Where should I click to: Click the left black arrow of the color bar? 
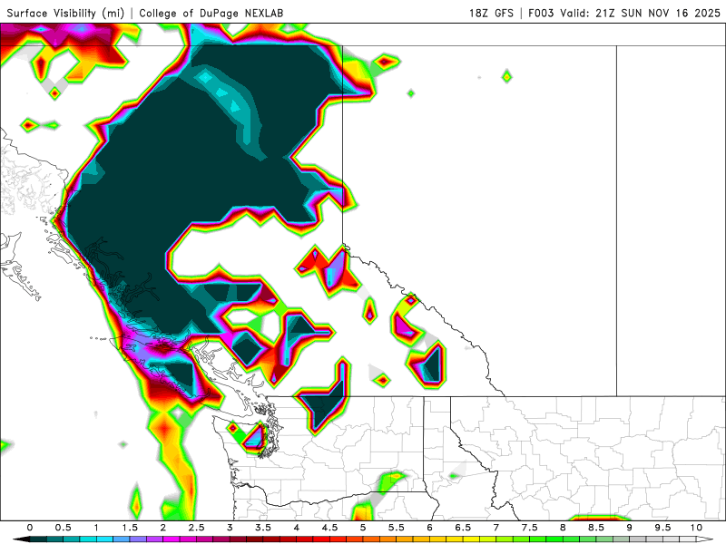coord(21,539)
